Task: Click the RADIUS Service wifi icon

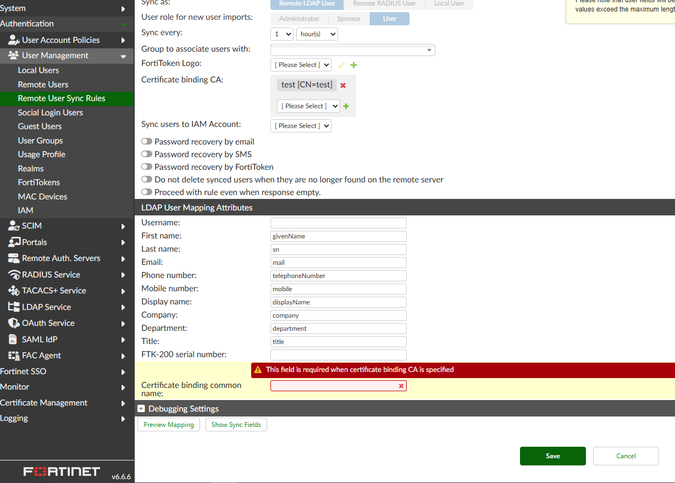Action: click(x=14, y=275)
